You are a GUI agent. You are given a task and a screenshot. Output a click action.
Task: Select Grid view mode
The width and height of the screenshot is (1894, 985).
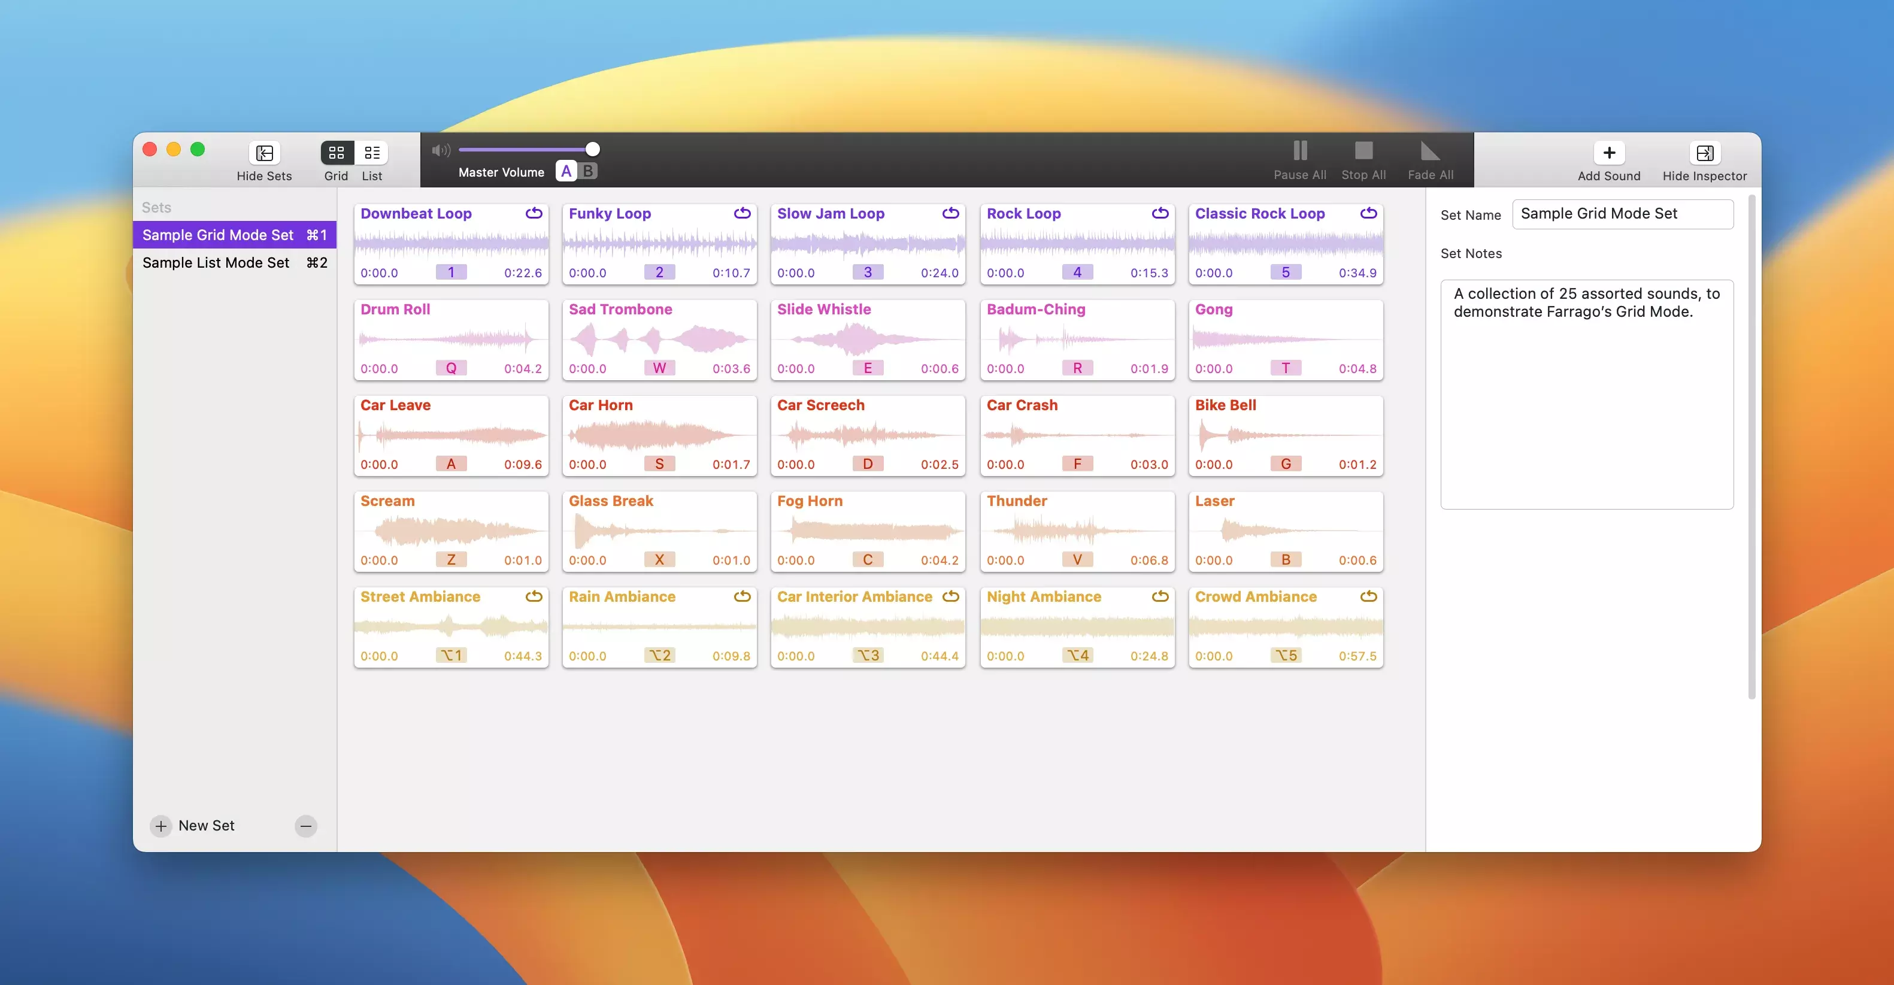336,153
